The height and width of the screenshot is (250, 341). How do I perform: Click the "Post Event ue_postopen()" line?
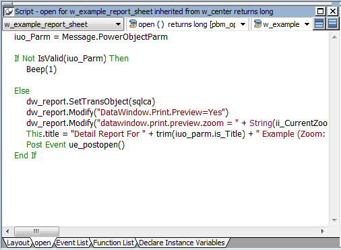click(75, 145)
